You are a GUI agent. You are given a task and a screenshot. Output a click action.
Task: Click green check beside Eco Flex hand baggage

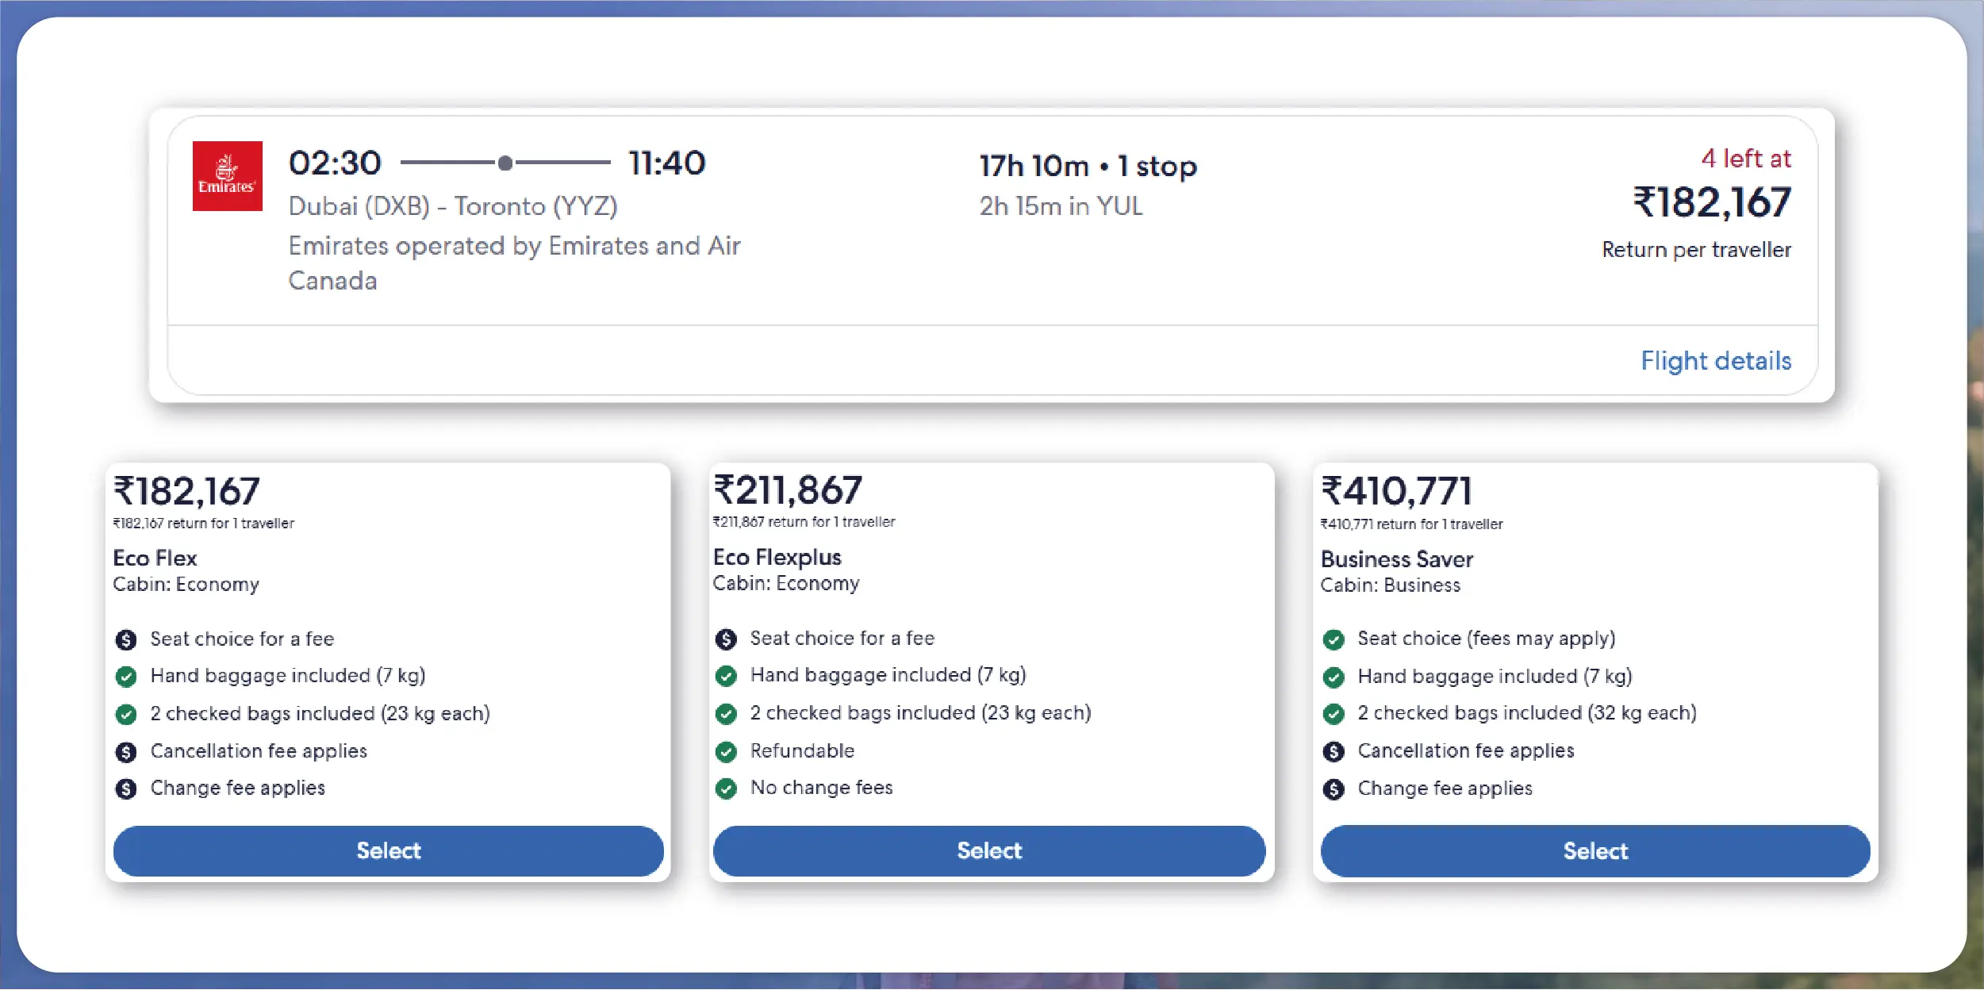pyautogui.click(x=126, y=677)
